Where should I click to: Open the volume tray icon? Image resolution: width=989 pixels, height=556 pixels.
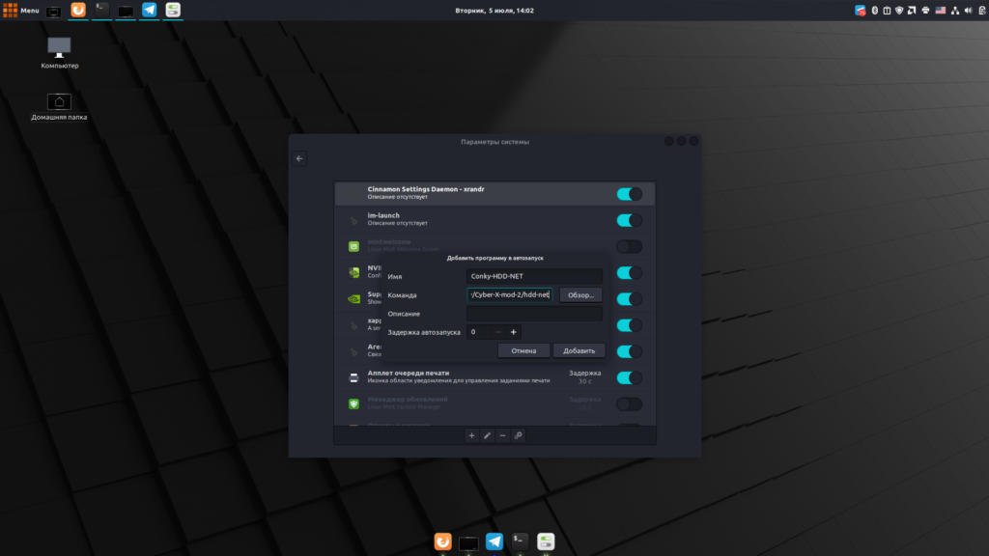(x=969, y=11)
